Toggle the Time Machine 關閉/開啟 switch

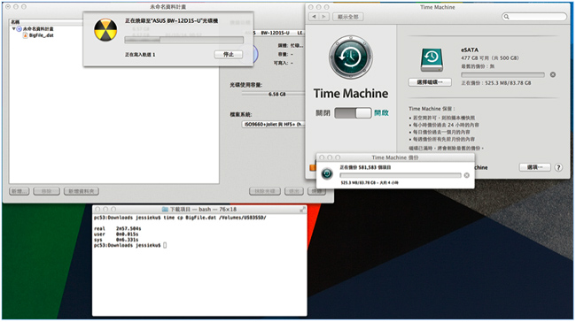[353, 112]
